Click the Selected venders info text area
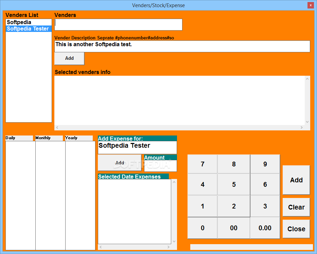 (179, 101)
